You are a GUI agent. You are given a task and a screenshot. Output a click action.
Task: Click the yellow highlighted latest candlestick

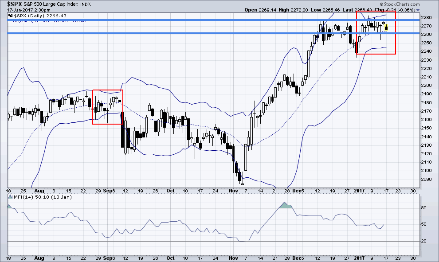[x=386, y=27]
